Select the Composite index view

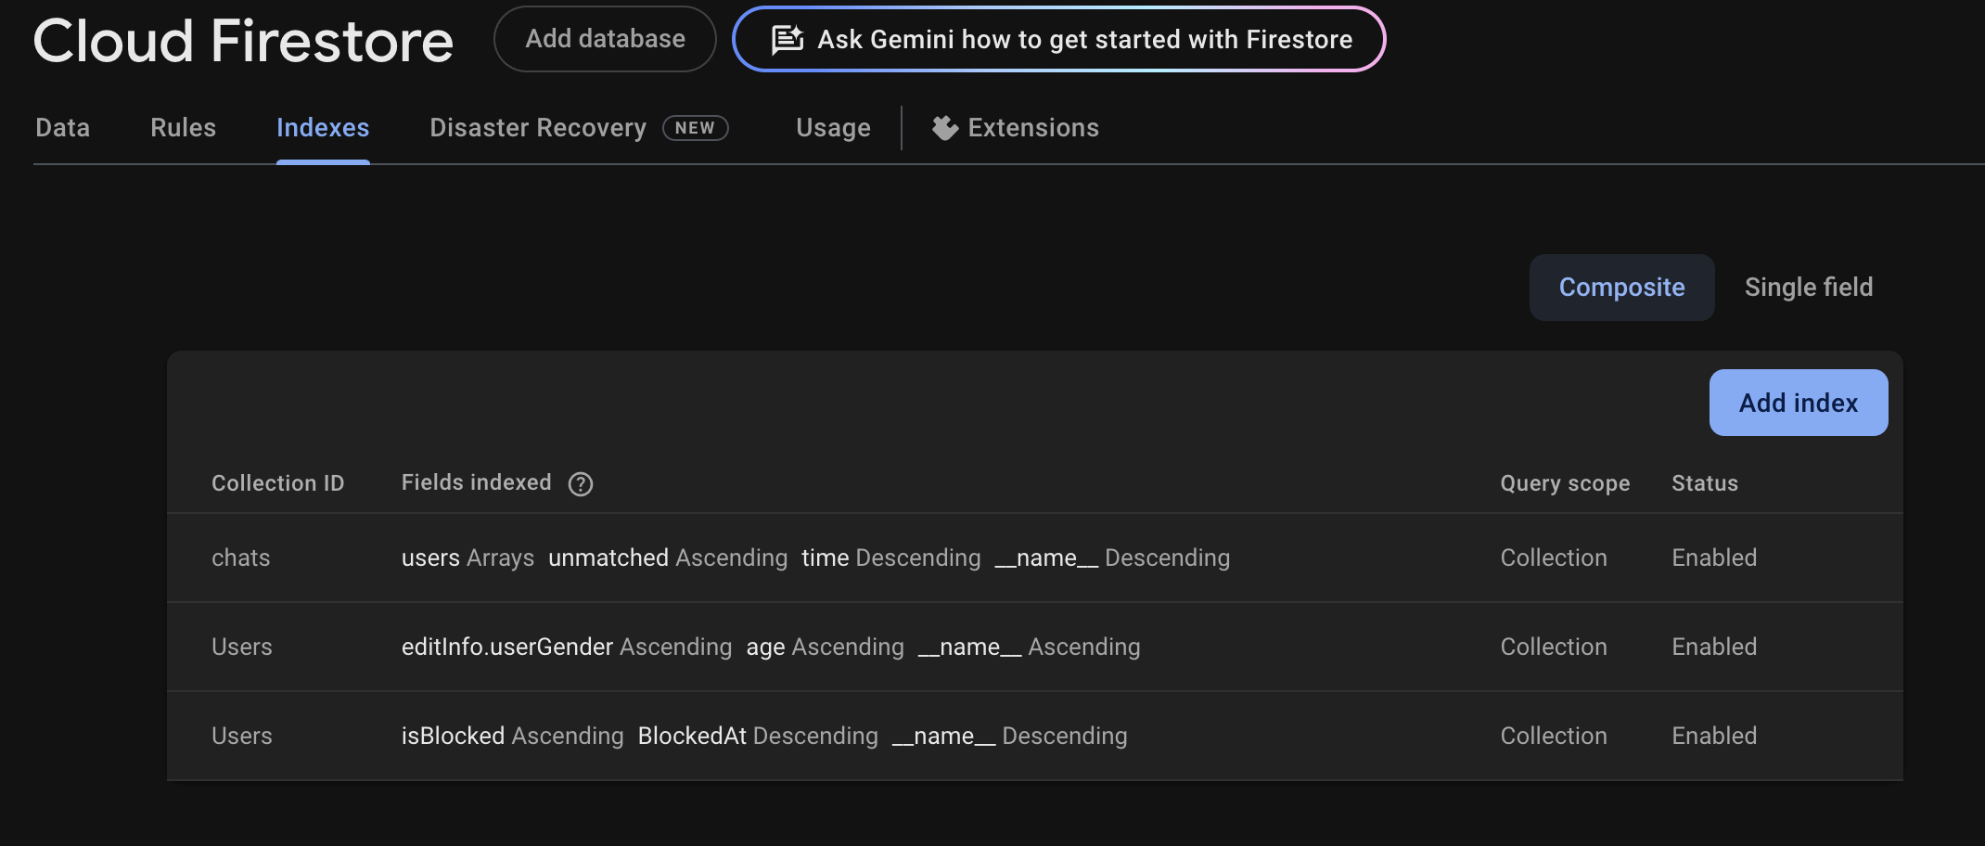coord(1621,288)
